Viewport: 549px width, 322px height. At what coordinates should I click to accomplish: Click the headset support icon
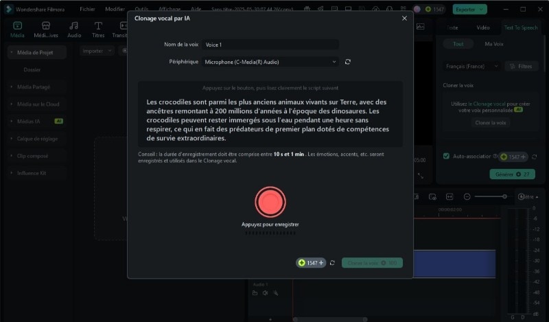(x=389, y=9)
